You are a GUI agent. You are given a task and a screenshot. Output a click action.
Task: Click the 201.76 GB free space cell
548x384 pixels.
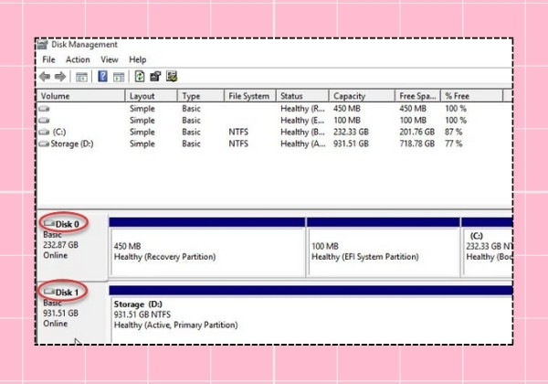pyautogui.click(x=417, y=132)
